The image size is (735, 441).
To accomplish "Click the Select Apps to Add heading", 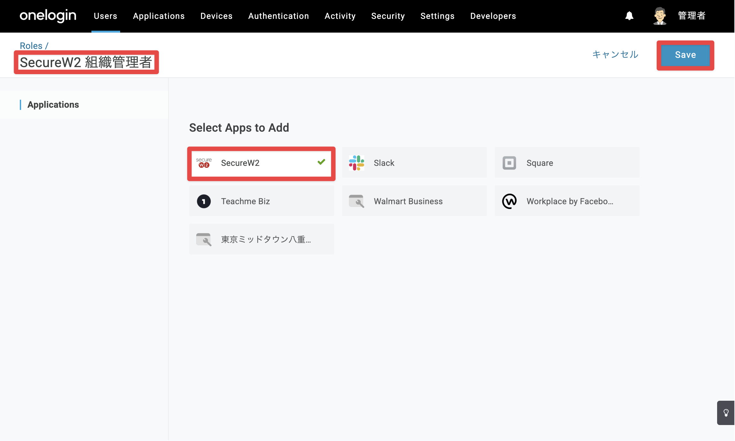I will tap(239, 128).
